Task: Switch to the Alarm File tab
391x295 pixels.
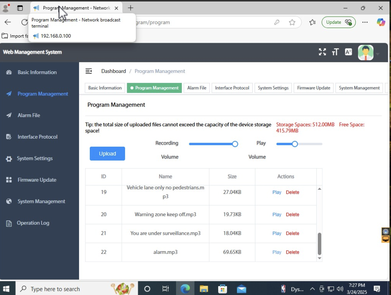Action: click(197, 88)
